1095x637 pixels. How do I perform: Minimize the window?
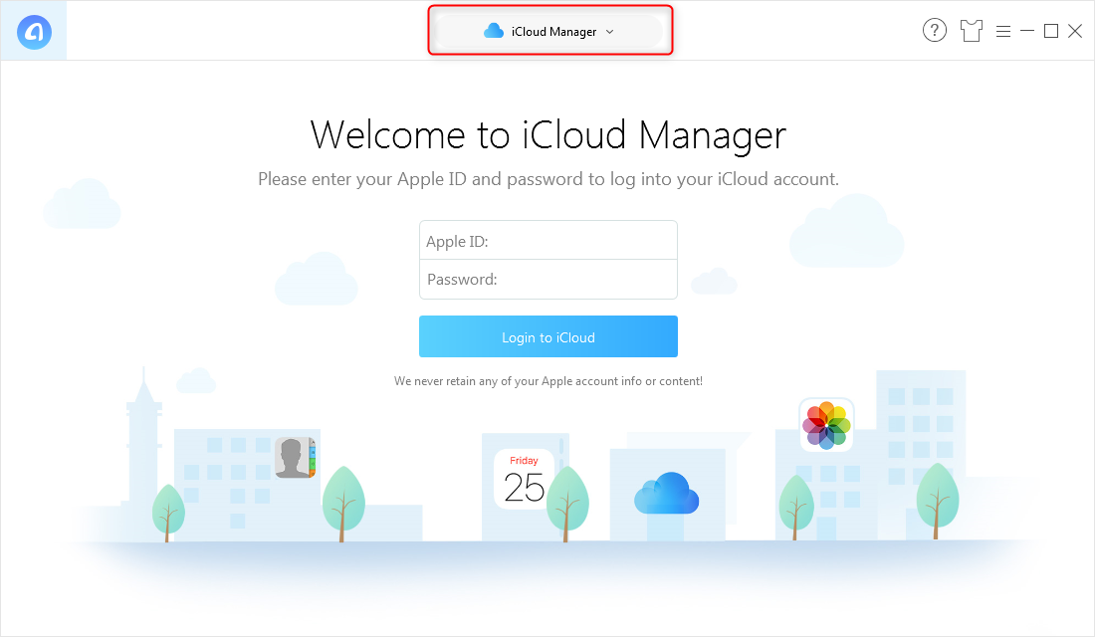(x=1027, y=31)
